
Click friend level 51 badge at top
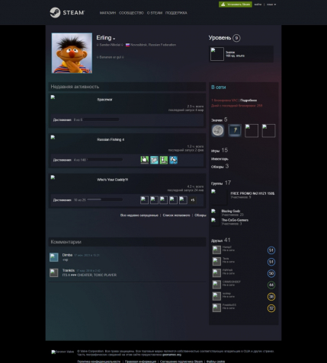pos(271,250)
